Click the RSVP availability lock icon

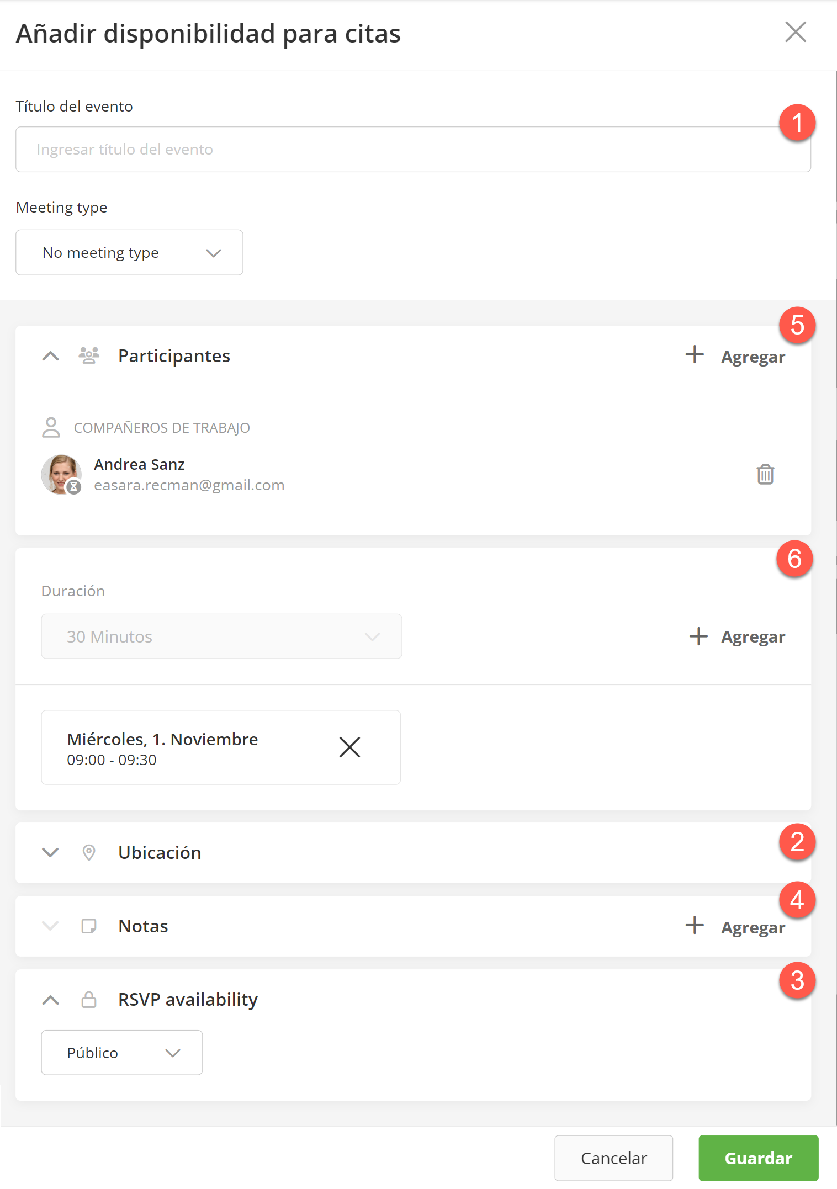coord(88,999)
